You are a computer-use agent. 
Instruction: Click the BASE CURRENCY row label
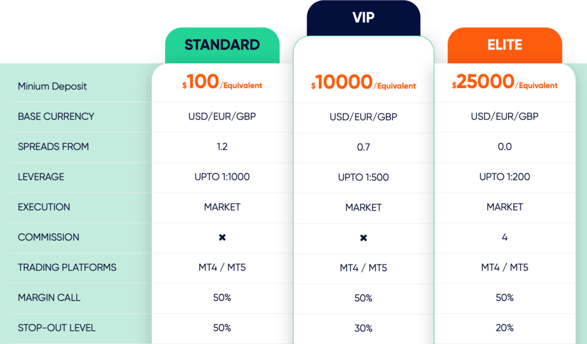click(56, 116)
